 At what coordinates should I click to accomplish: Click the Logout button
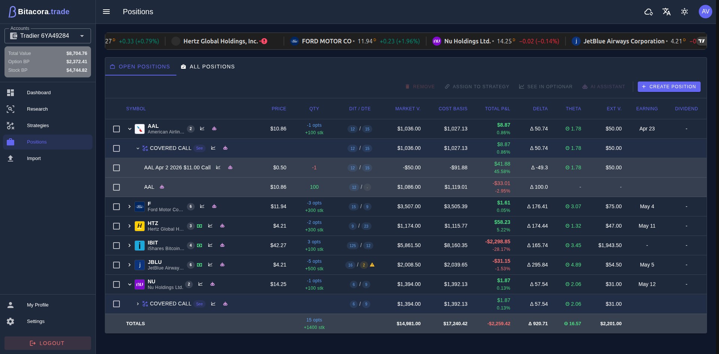click(48, 343)
